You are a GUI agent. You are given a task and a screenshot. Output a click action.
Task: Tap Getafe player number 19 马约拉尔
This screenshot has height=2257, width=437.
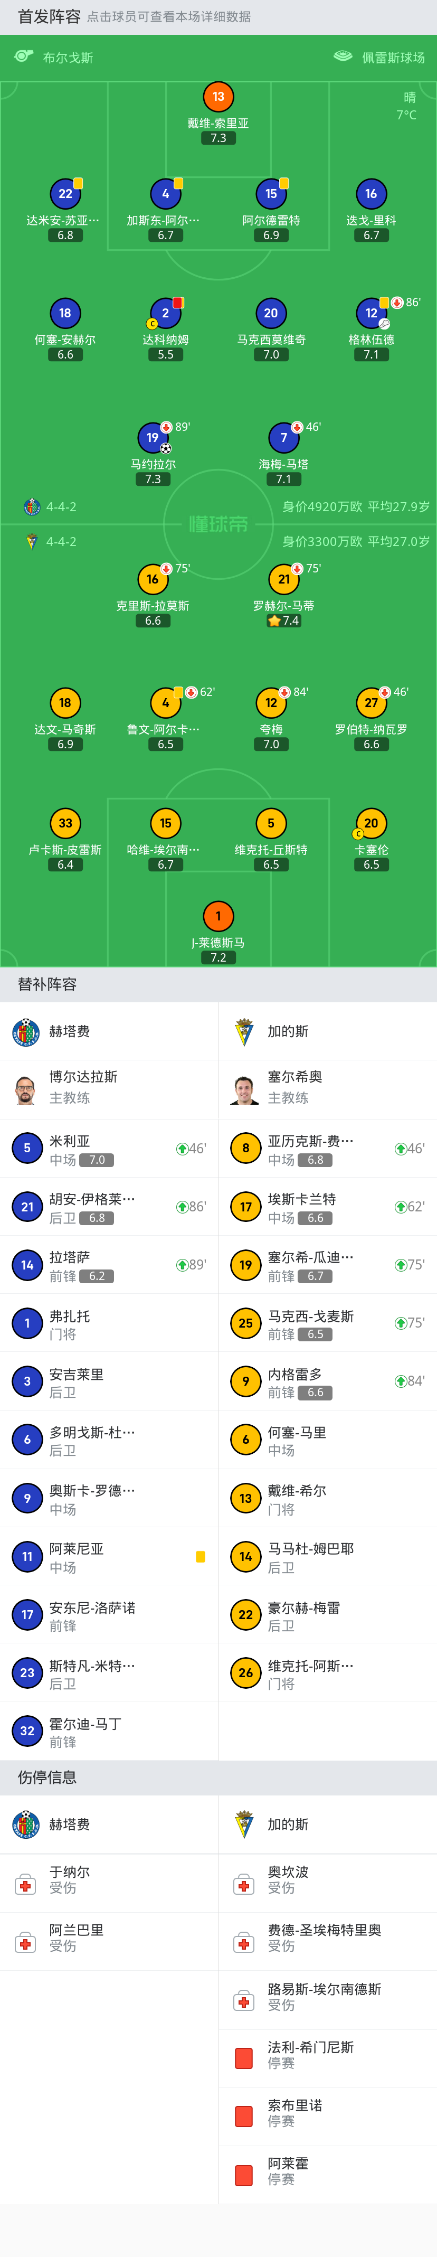[x=153, y=437]
